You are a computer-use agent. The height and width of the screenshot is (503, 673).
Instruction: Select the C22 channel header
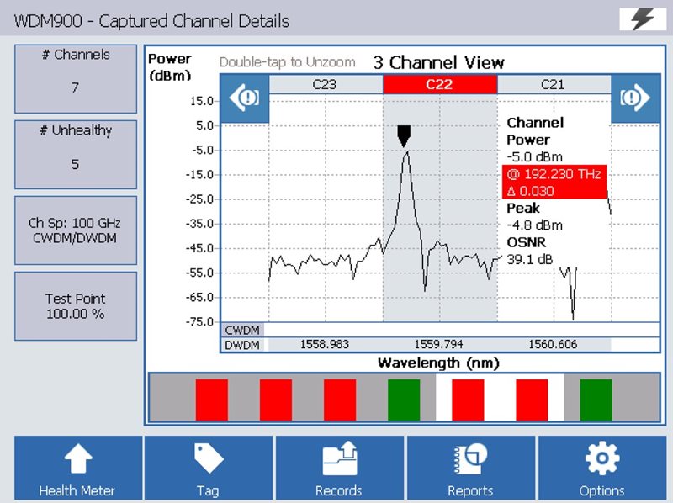point(440,84)
